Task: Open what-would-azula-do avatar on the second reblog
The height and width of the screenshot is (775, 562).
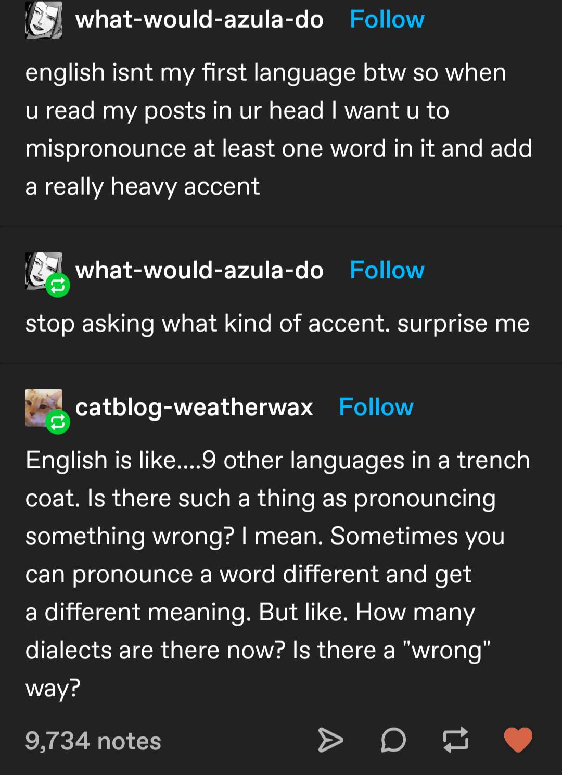Action: click(41, 268)
